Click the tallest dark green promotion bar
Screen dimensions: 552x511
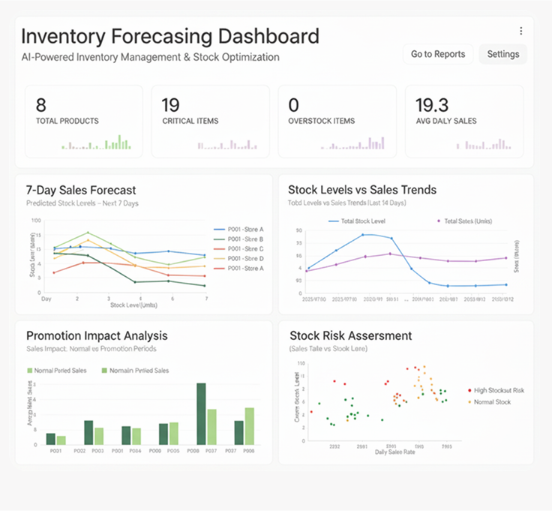click(201, 414)
